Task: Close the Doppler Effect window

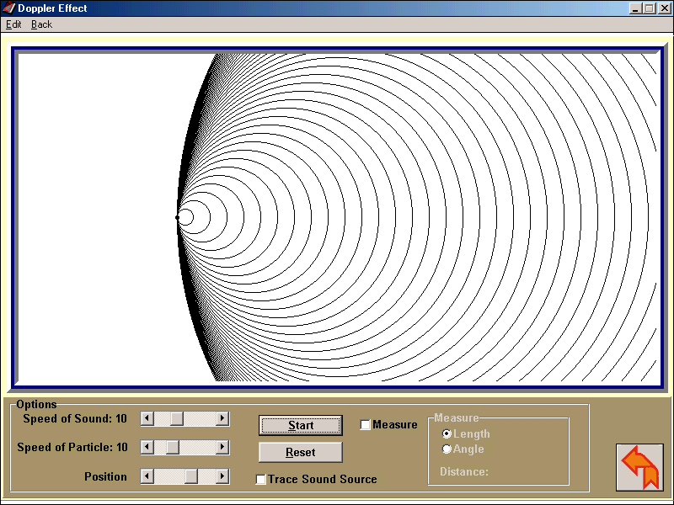Action: point(664,8)
